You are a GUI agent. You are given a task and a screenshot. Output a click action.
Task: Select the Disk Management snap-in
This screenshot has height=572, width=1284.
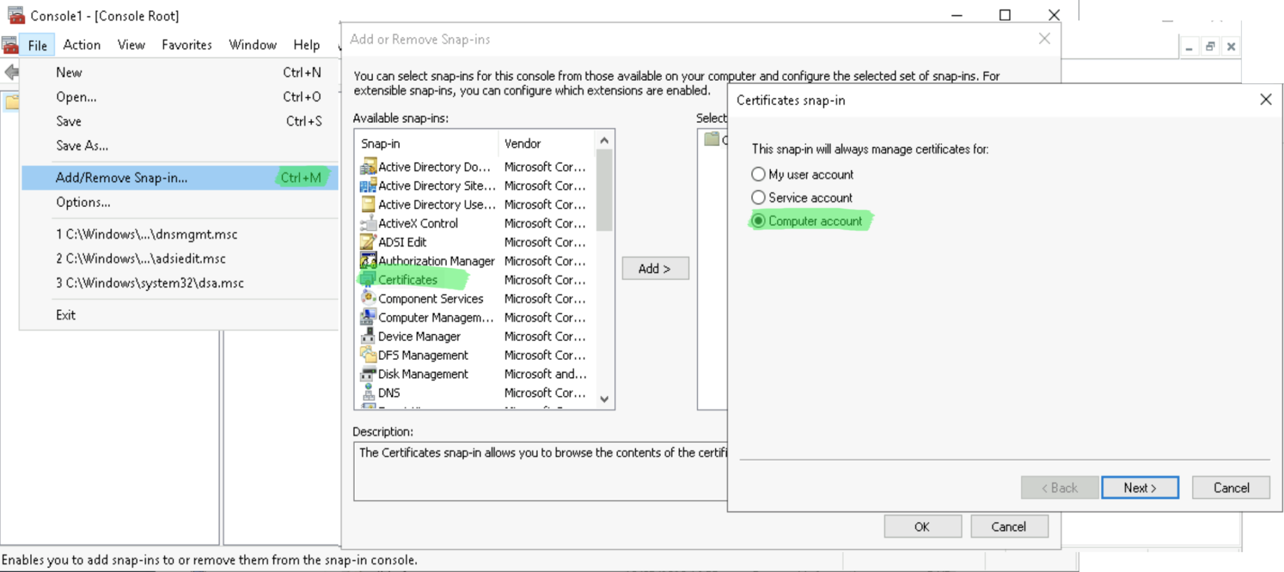point(423,374)
